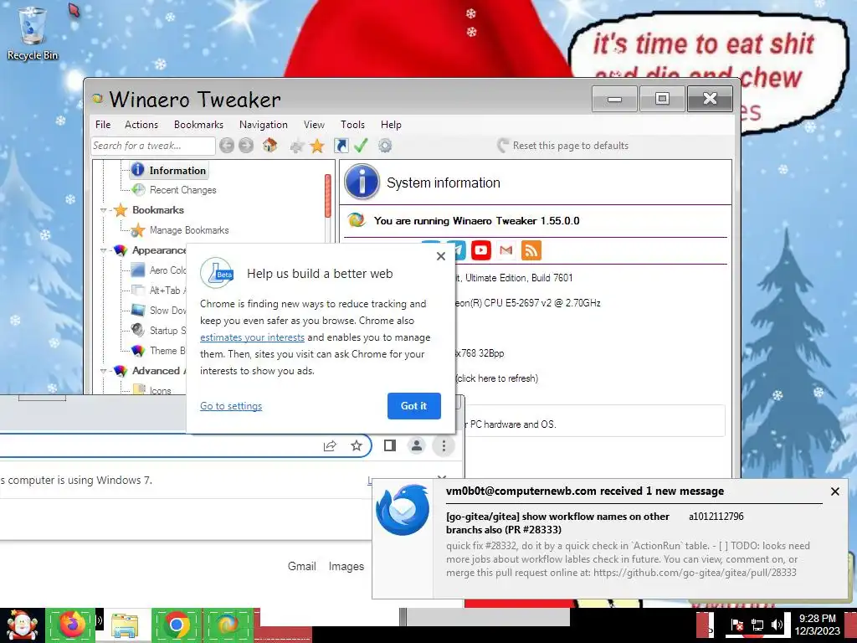Follow the Go to settings link
The height and width of the screenshot is (643, 857).
coord(231,406)
